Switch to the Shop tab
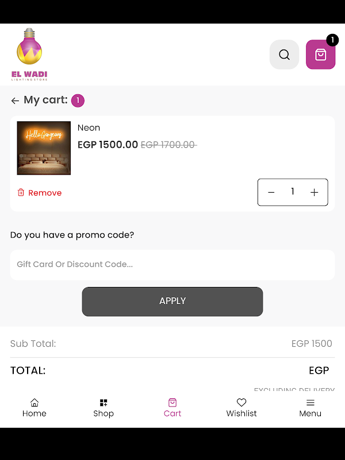 (103, 408)
